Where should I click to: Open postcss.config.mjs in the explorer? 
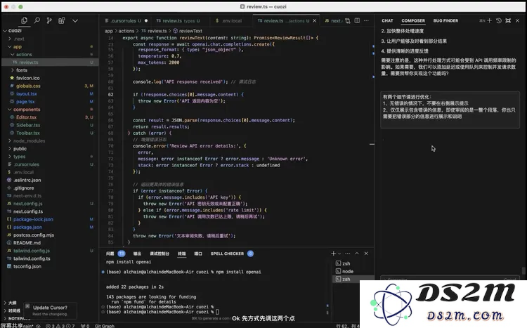[x=34, y=235]
